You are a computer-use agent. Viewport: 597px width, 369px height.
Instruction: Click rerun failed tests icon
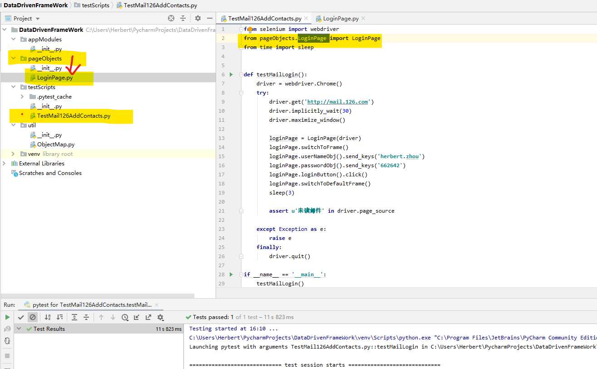[x=7, y=329]
